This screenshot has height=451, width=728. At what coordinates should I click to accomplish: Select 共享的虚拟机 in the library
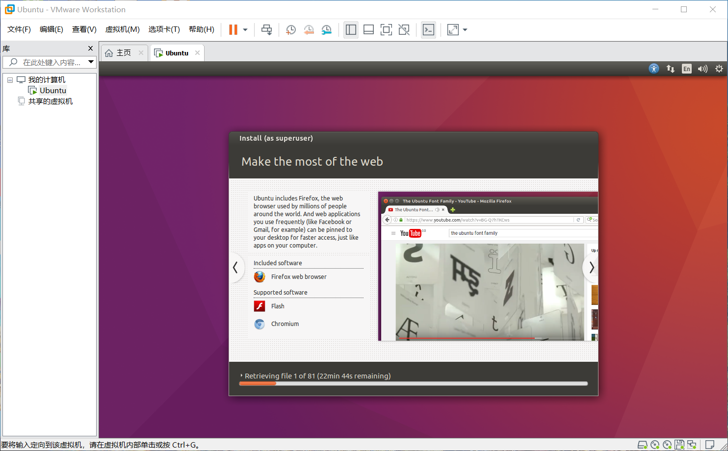point(51,101)
